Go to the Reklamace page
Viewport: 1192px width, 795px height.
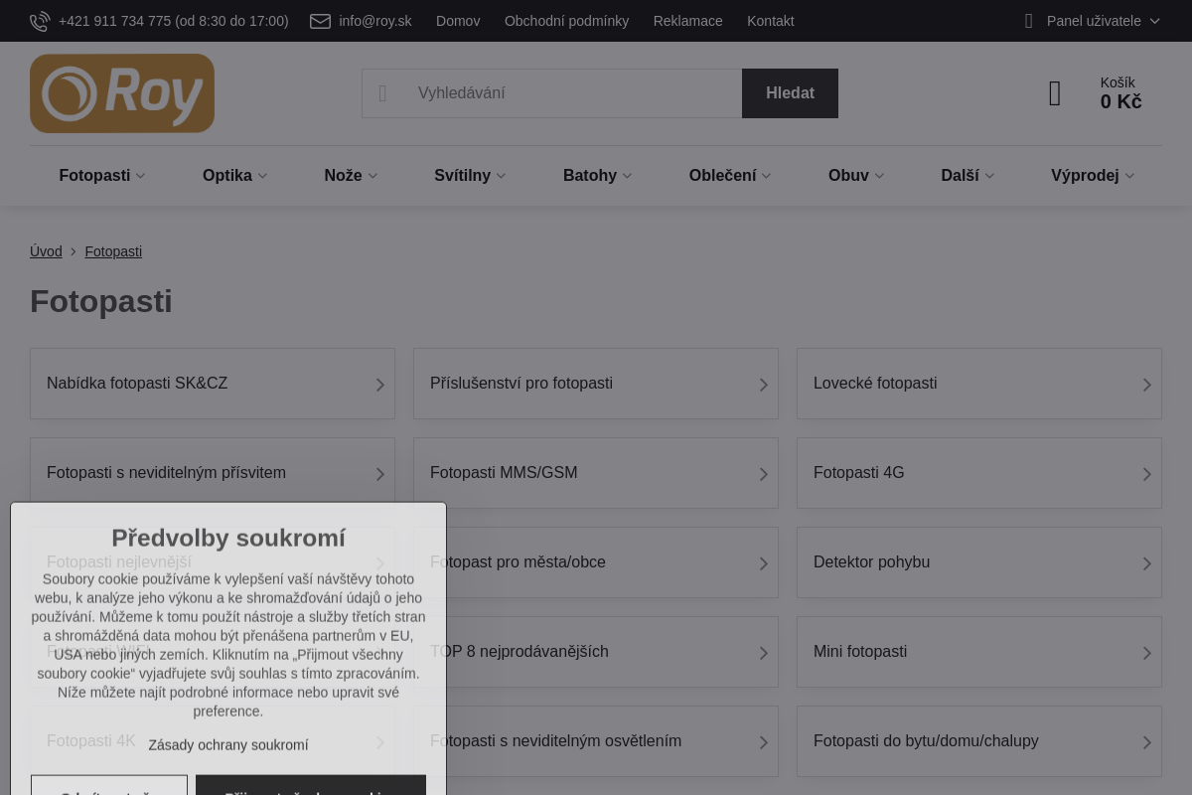(687, 21)
